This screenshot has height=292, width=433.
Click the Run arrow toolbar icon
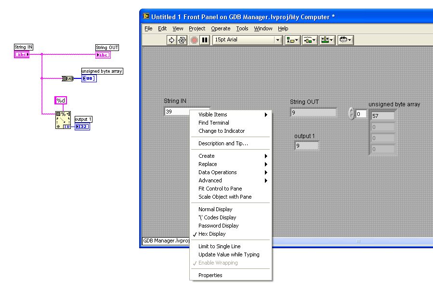pos(171,40)
